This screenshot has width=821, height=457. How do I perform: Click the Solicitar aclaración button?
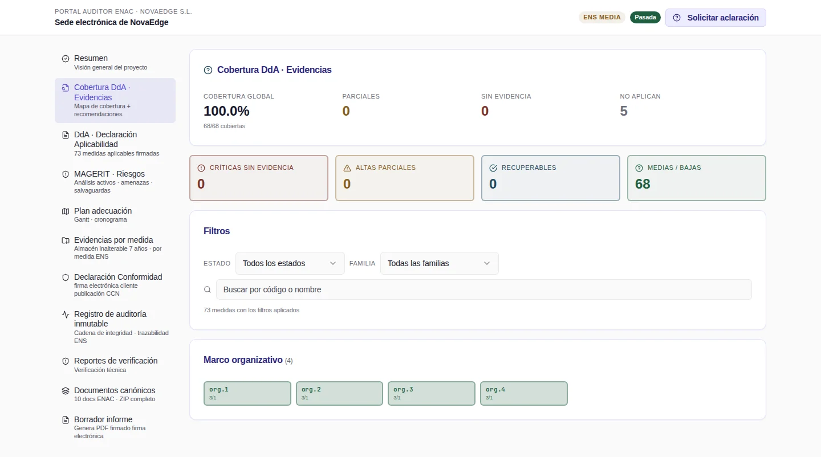716,18
